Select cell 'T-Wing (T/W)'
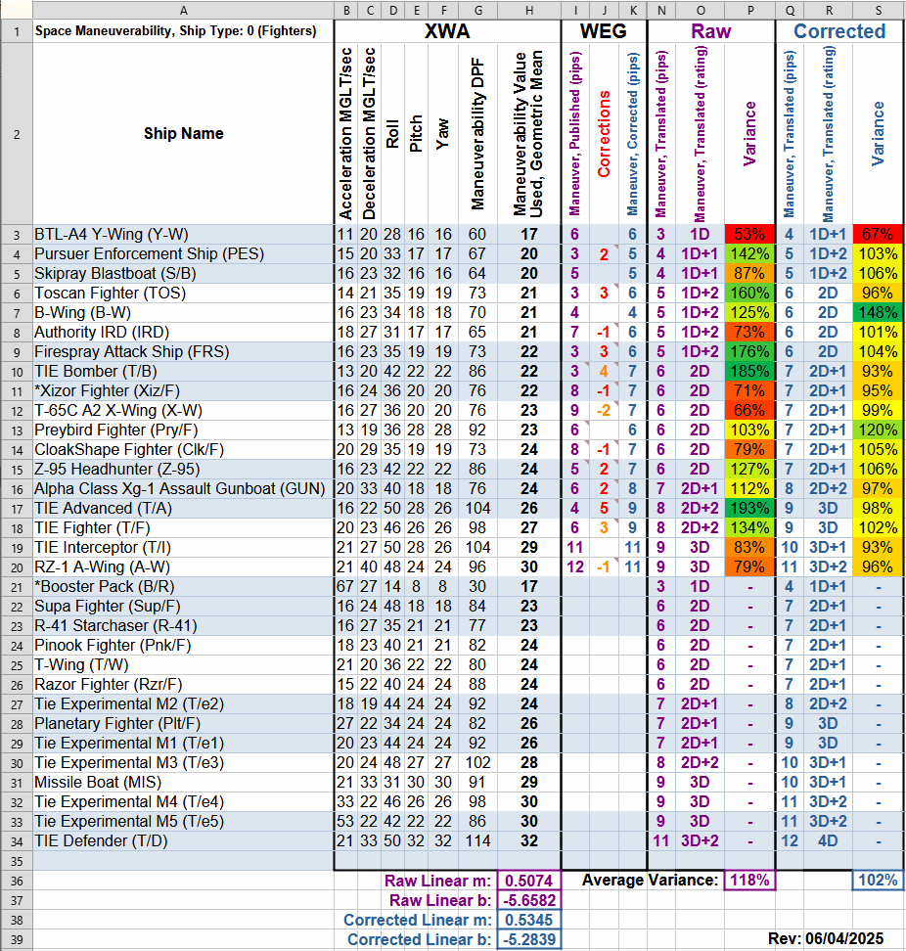The image size is (906, 951). click(x=183, y=664)
